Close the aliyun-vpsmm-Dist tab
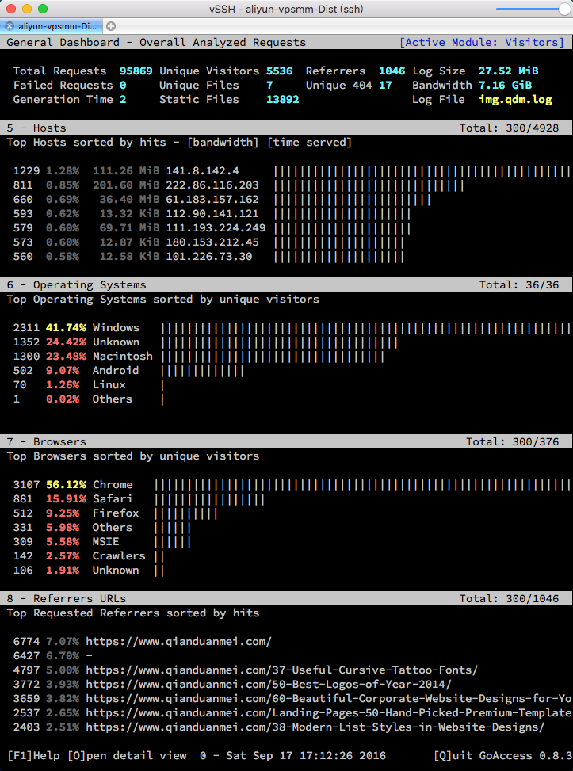573x771 pixels. [10, 26]
